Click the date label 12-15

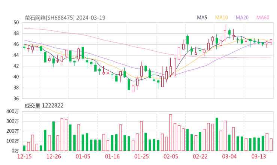[24, 156]
